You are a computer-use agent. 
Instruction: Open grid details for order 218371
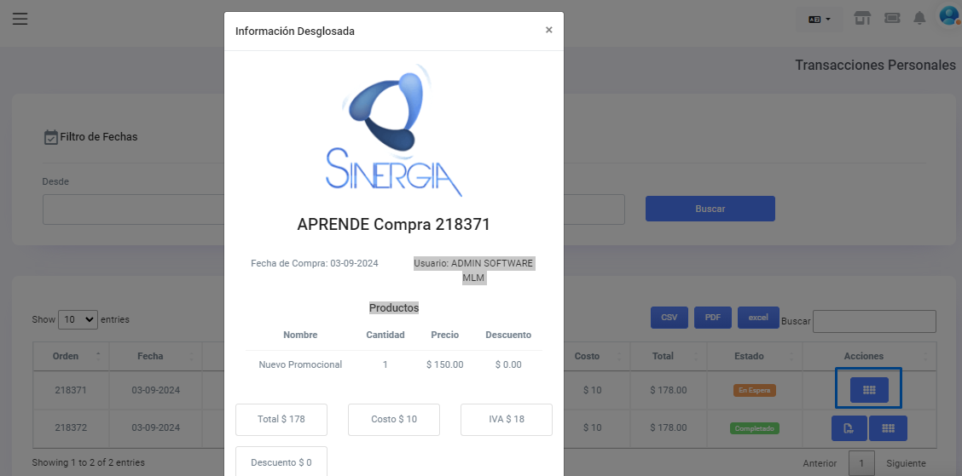pos(869,390)
